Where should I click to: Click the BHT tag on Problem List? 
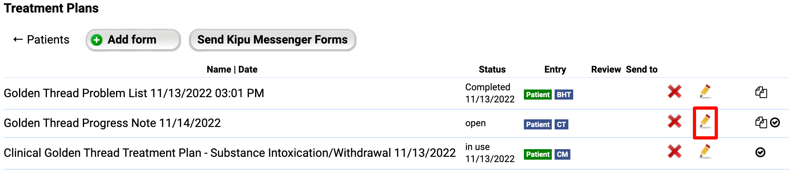(564, 95)
